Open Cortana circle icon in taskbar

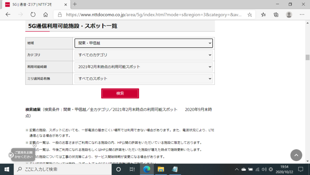[118, 169]
